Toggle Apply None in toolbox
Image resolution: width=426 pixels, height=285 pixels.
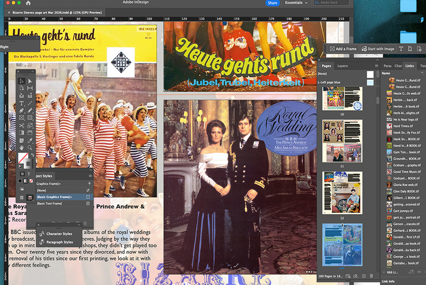coord(31,181)
